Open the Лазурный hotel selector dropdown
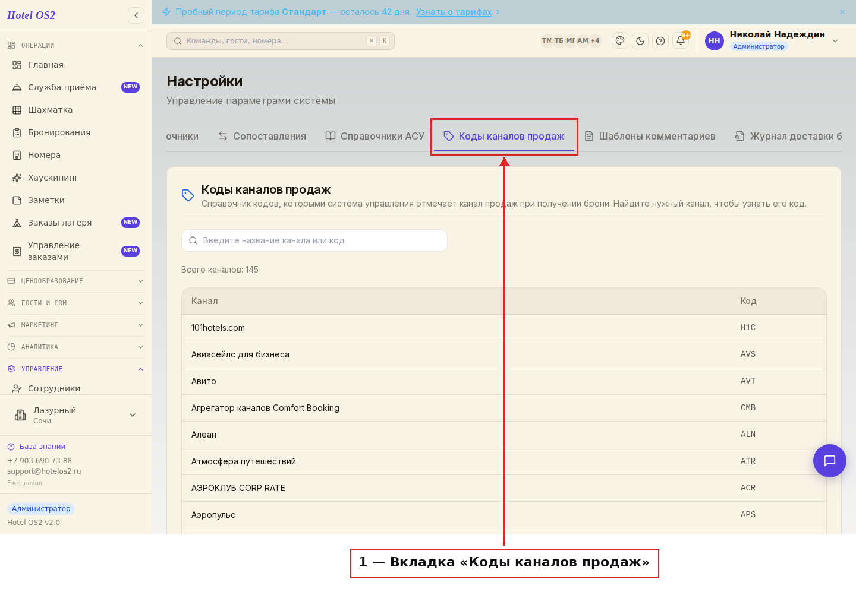Screen dimensions: 856x592 [x=75, y=415]
